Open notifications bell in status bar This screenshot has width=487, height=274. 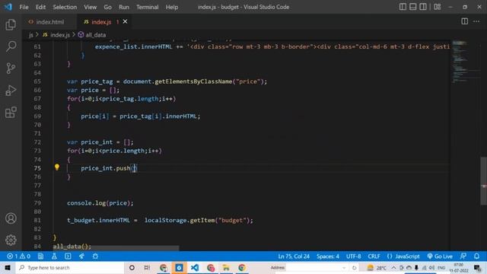[x=476, y=256]
